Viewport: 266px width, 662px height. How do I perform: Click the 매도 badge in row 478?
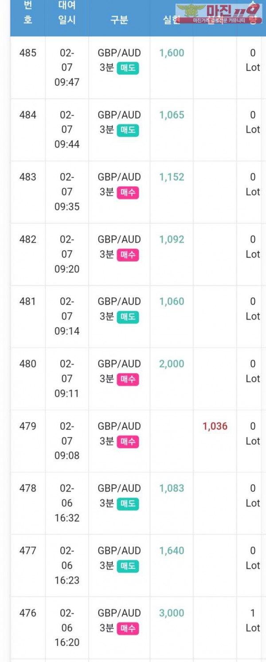tap(128, 503)
